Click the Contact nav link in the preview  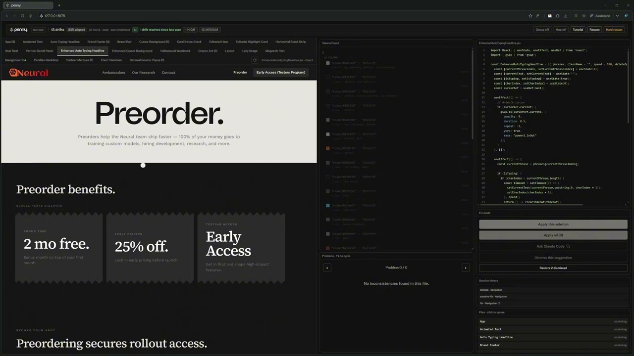pyautogui.click(x=168, y=73)
